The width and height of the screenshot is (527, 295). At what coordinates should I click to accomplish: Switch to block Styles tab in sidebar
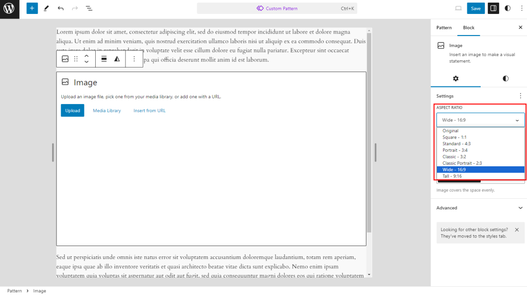click(x=505, y=78)
